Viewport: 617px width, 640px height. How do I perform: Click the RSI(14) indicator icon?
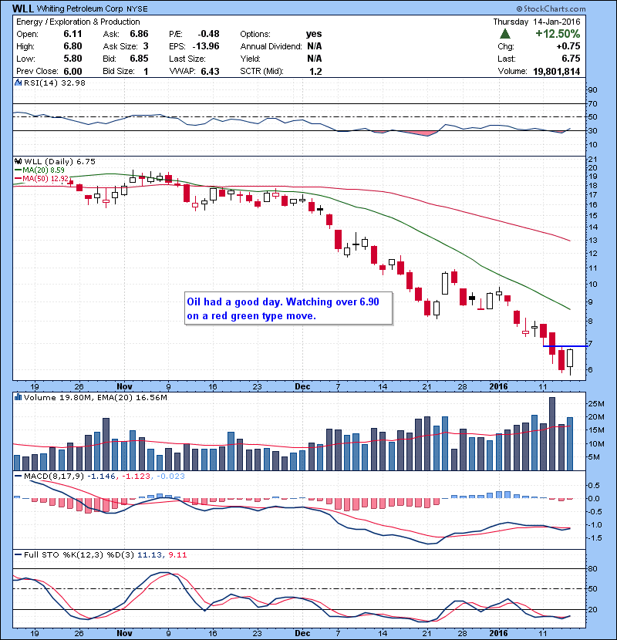click(18, 83)
